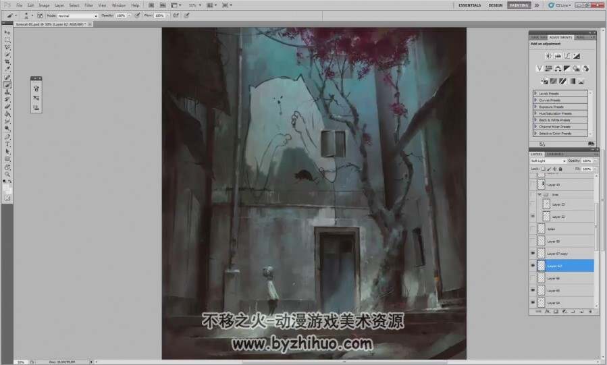Click the Photo Filter adjustment icon

(577, 68)
